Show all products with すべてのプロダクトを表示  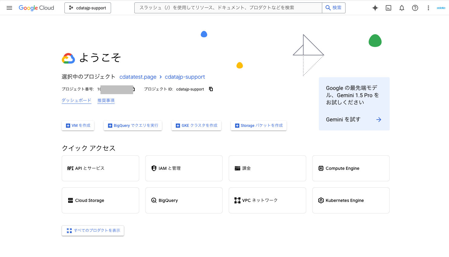click(x=93, y=231)
